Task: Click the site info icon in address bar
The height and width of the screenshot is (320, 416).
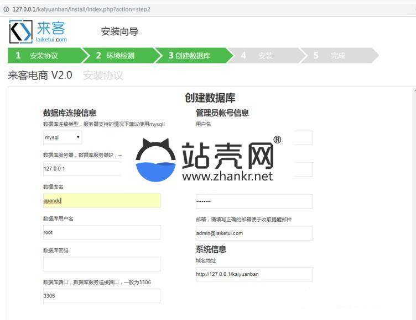Action: click(6, 9)
